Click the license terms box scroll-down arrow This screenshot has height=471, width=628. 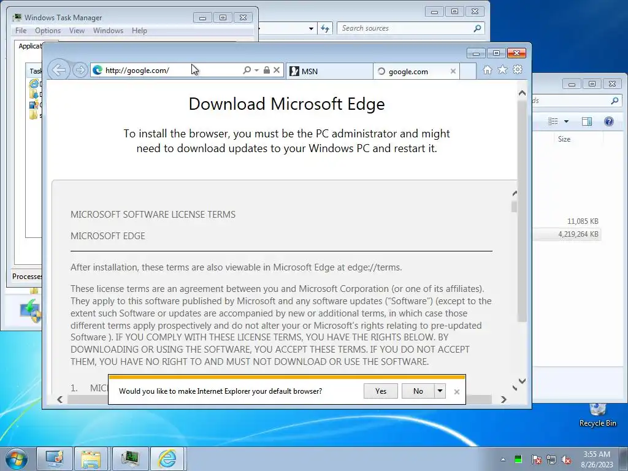pyautogui.click(x=515, y=388)
